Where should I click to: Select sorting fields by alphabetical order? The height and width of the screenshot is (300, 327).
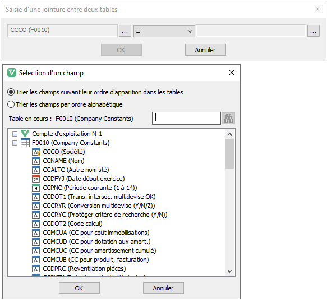pos(65,104)
